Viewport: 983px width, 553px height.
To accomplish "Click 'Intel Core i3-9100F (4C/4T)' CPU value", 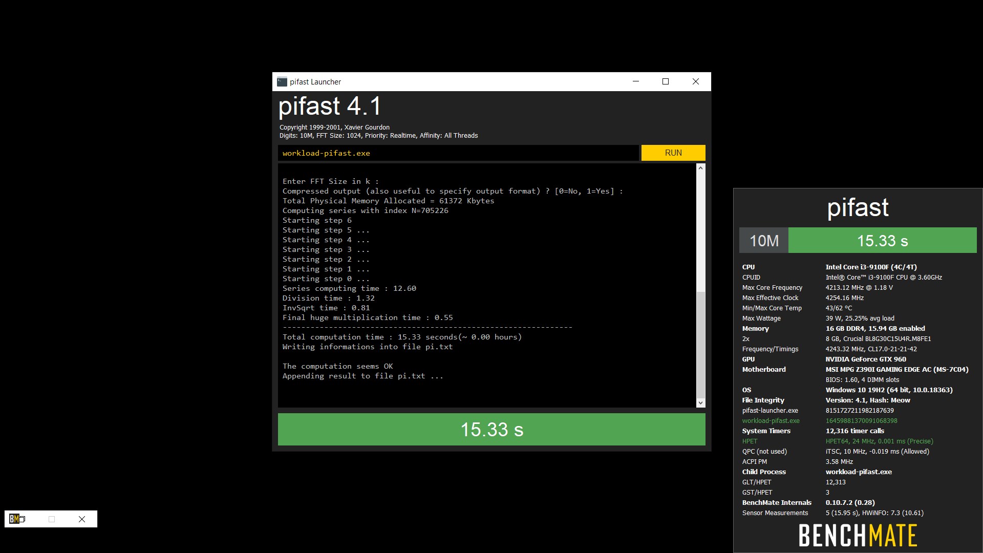I will 871,267.
